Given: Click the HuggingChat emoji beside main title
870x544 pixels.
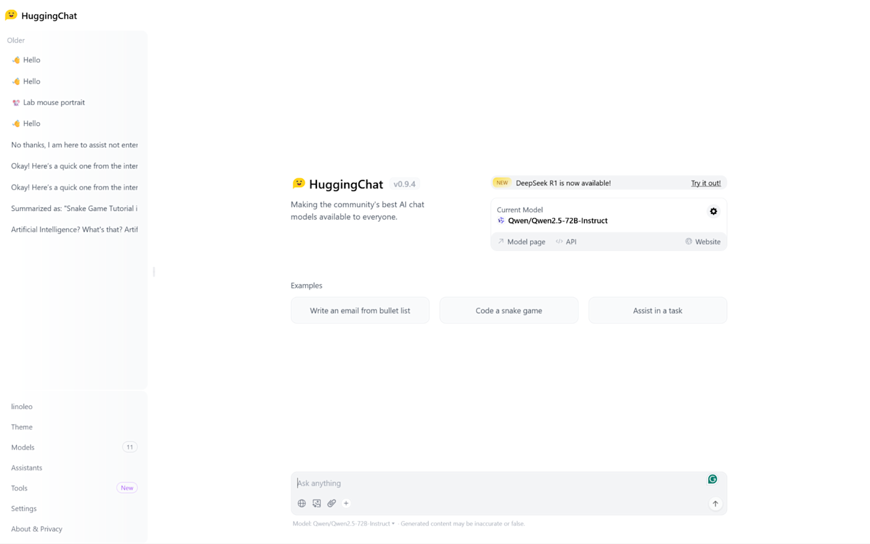Looking at the screenshot, I should (x=299, y=183).
